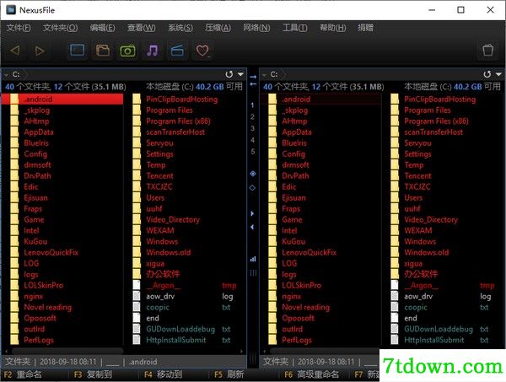The width and height of the screenshot is (506, 382).
Task: Open the pictures camera toolbar icon
Action: 128,51
